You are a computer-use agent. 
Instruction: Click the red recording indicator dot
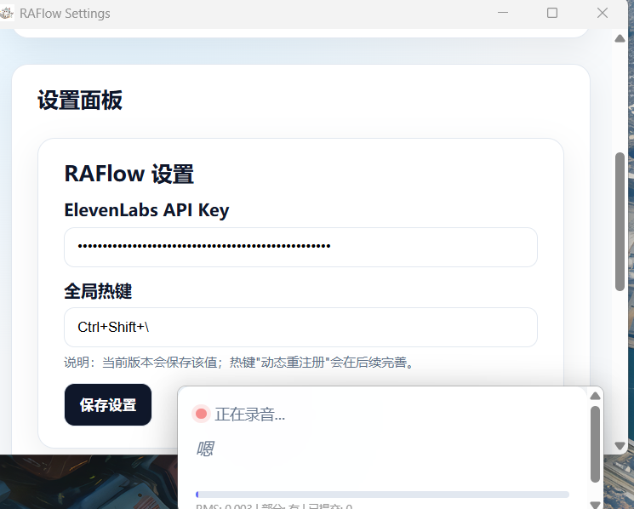(x=201, y=414)
